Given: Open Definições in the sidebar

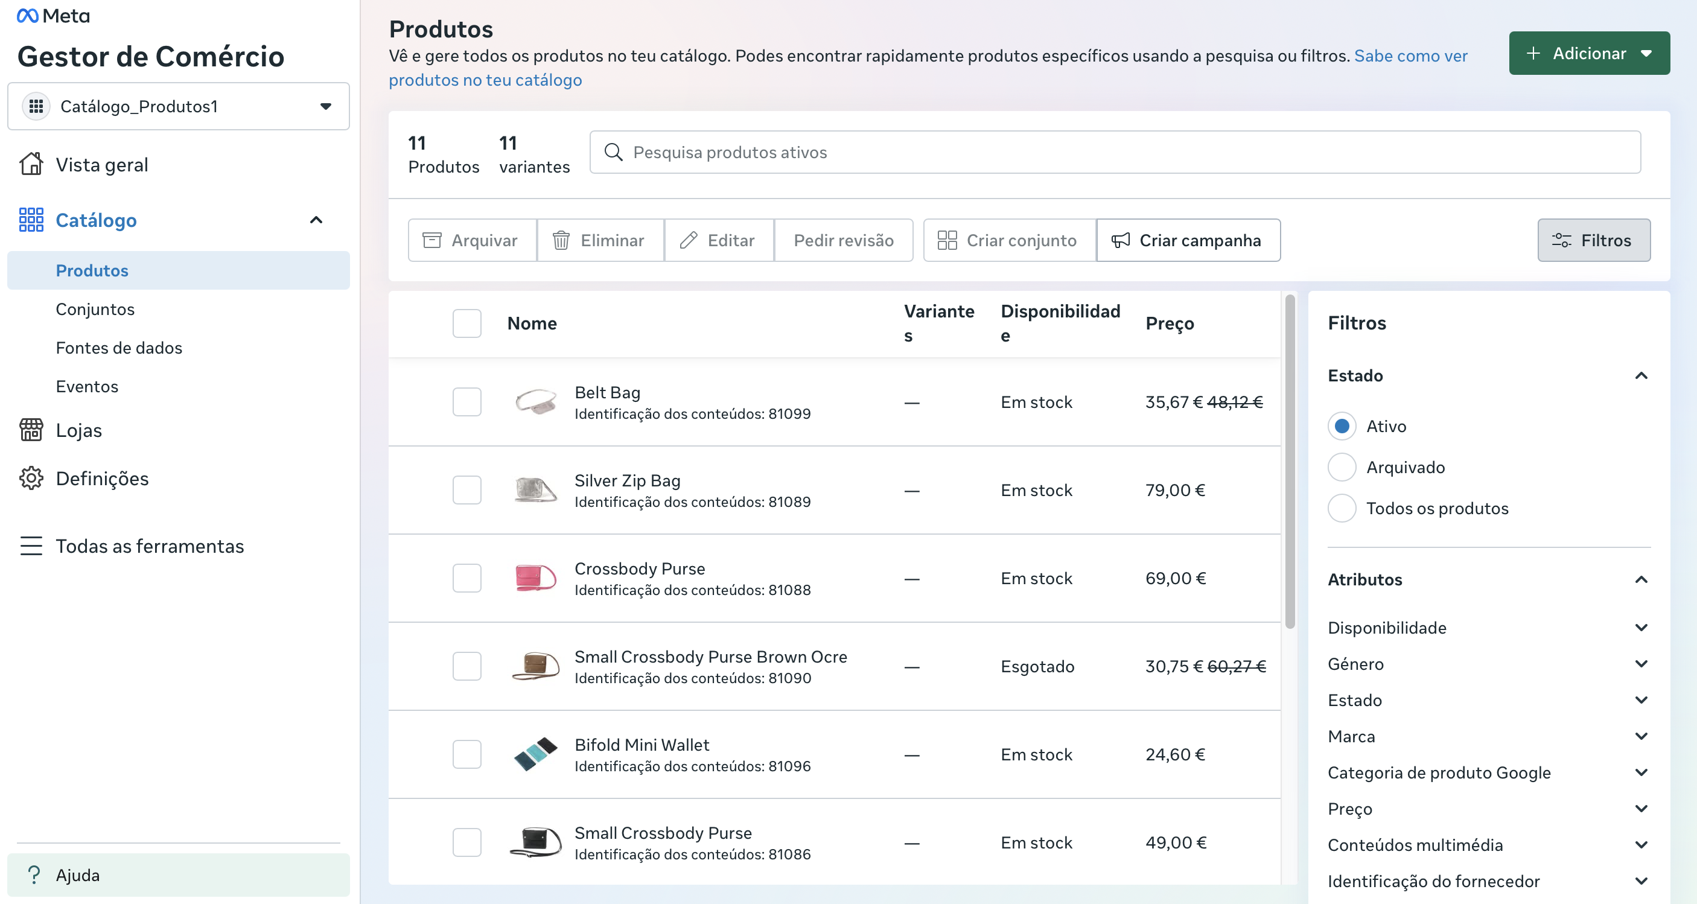Looking at the screenshot, I should 102,479.
